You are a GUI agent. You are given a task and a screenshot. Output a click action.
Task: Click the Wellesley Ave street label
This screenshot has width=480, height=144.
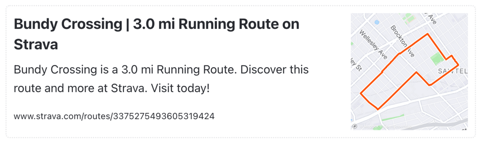(374, 45)
